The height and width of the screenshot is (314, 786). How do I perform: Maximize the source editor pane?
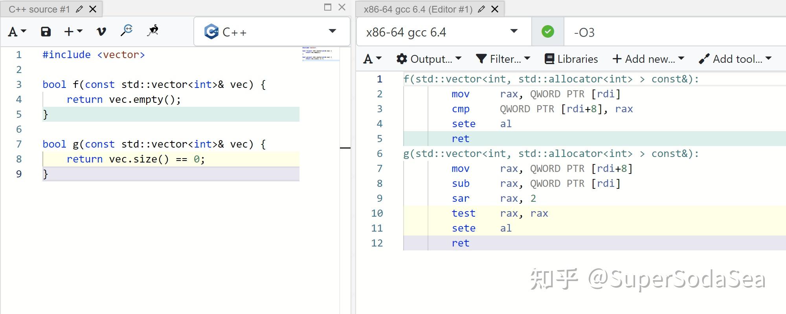[328, 7]
